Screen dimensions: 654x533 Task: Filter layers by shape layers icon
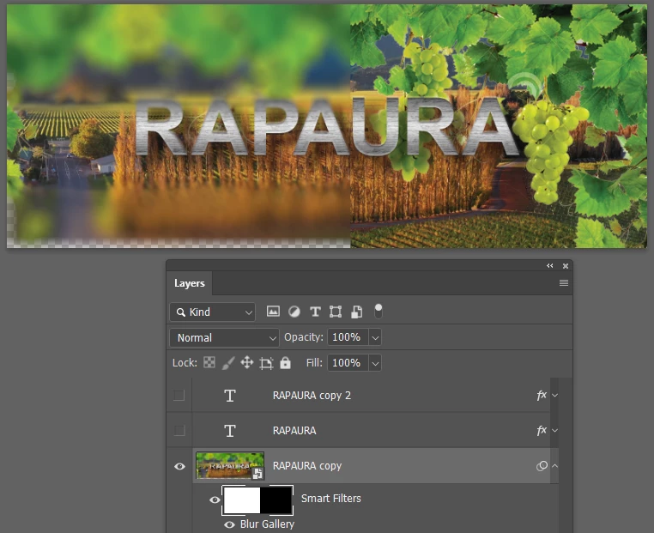tap(336, 312)
